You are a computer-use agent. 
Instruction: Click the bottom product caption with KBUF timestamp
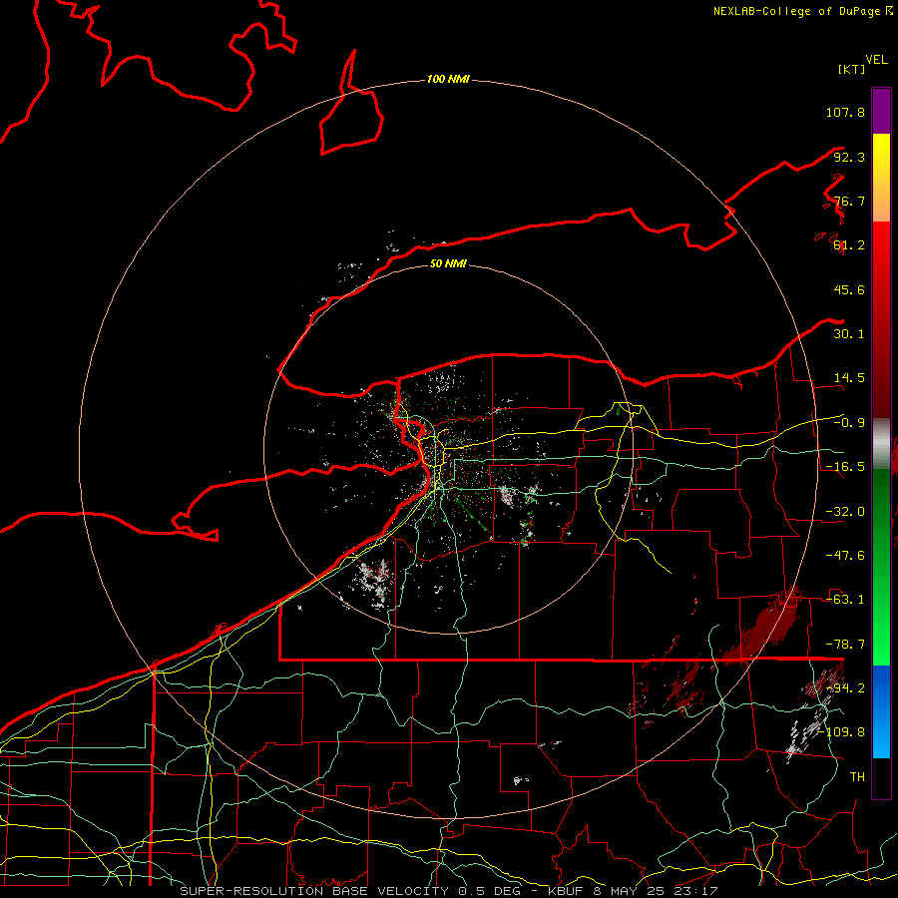[x=448, y=891]
